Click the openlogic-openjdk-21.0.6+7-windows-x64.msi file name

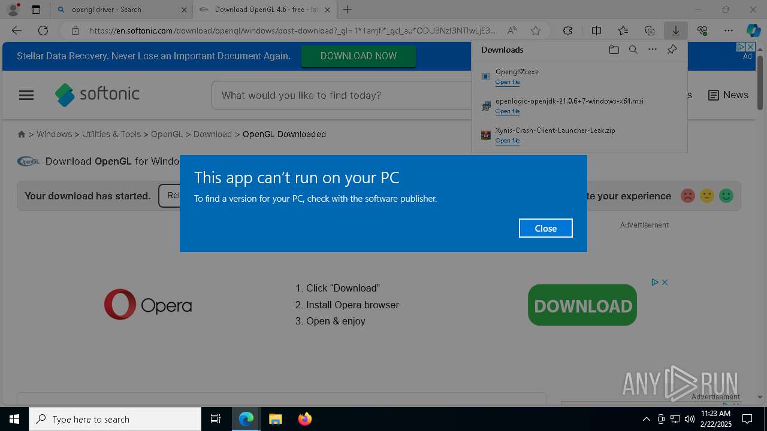pos(569,101)
